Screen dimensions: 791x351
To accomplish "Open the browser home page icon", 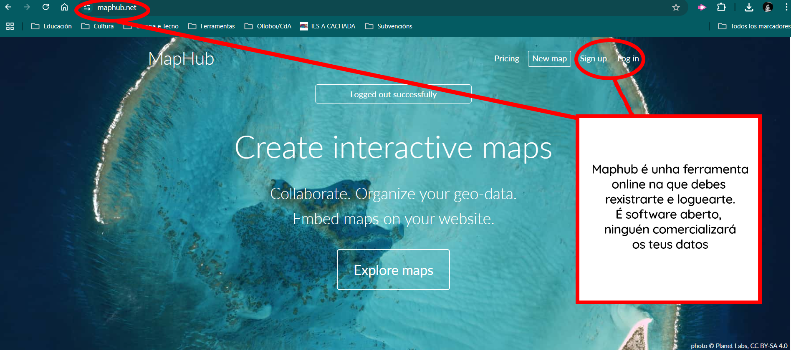I will click(x=64, y=7).
